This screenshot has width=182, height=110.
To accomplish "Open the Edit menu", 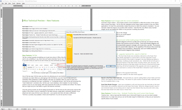I will click(6, 4).
